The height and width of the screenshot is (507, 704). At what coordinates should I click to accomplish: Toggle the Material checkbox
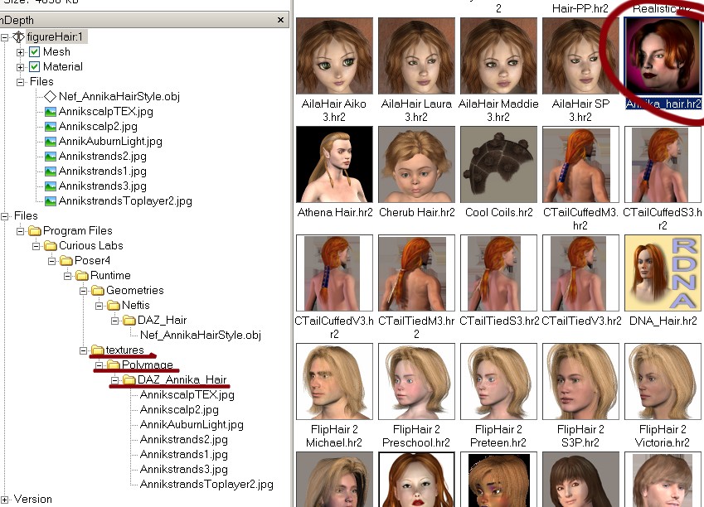pyautogui.click(x=34, y=67)
